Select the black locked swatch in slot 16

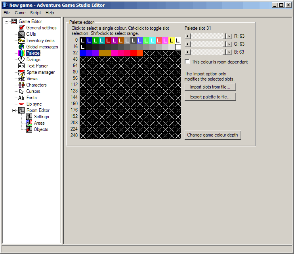point(83,47)
